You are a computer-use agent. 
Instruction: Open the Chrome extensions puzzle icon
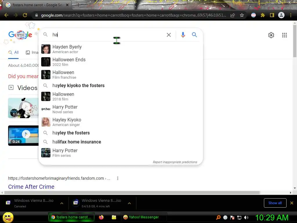coord(262,15)
